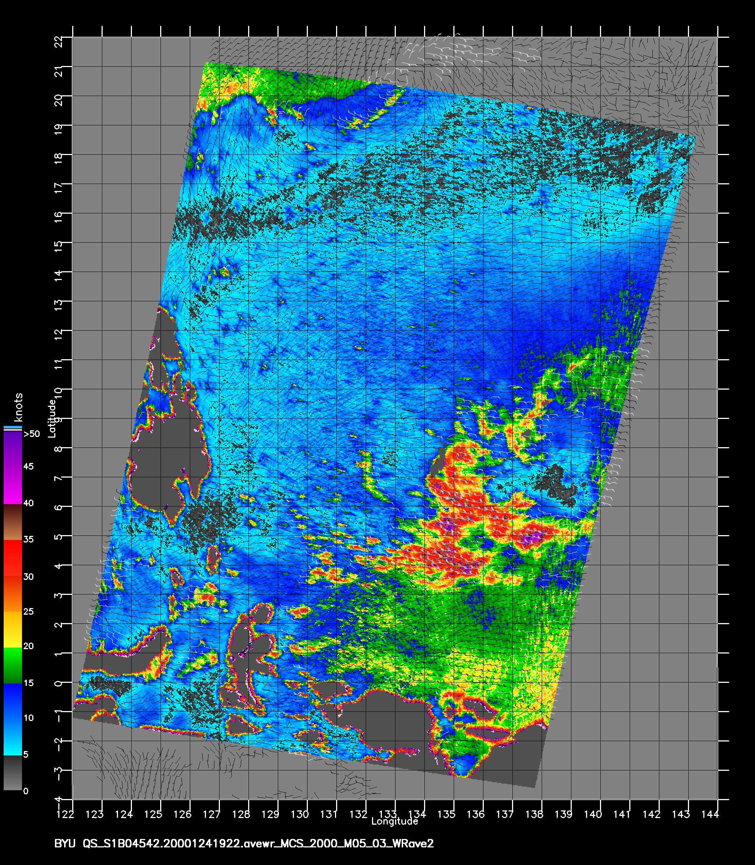Click the green 15–20 knots colorbar segment
755x865 pixels.
pos(12,665)
